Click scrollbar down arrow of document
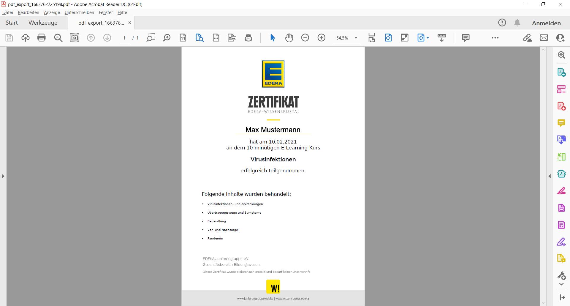The image size is (570, 306). pos(543,303)
